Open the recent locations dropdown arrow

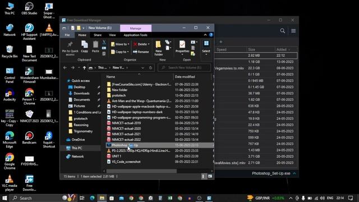[79, 68]
